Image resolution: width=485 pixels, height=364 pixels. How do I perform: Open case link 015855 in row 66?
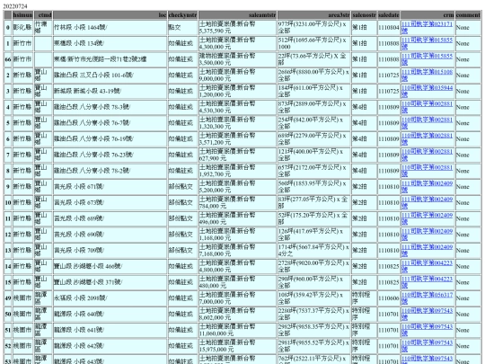427,59
